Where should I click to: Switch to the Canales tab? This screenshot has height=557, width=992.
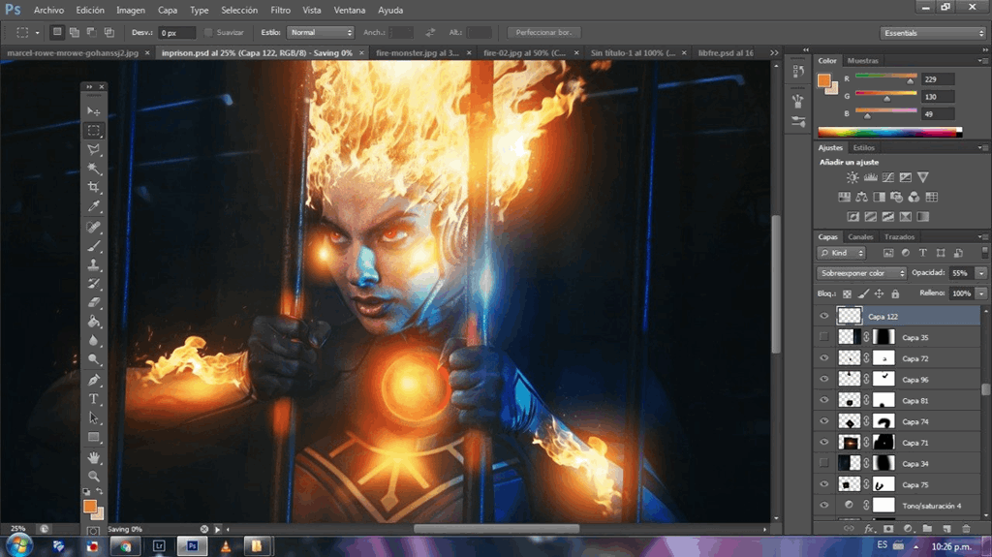[860, 236]
